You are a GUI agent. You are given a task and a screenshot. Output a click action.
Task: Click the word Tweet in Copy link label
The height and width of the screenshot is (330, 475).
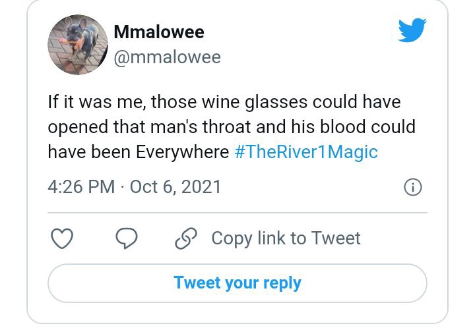(336, 238)
